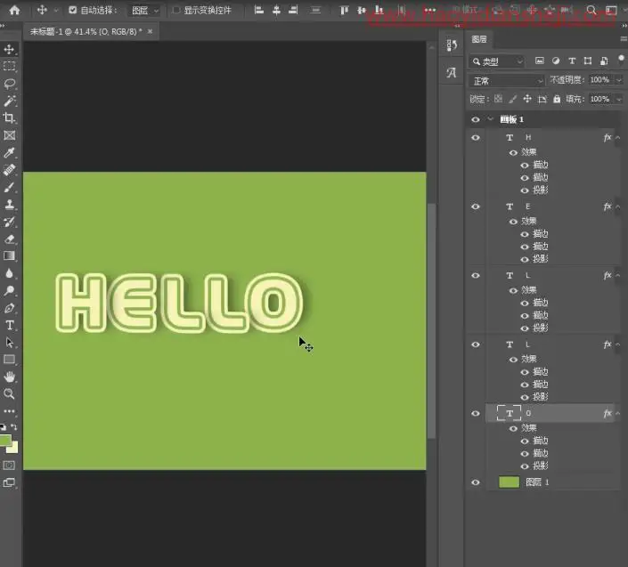The image size is (628, 567).
Task: Select the Path Selection tool
Action: (x=9, y=342)
